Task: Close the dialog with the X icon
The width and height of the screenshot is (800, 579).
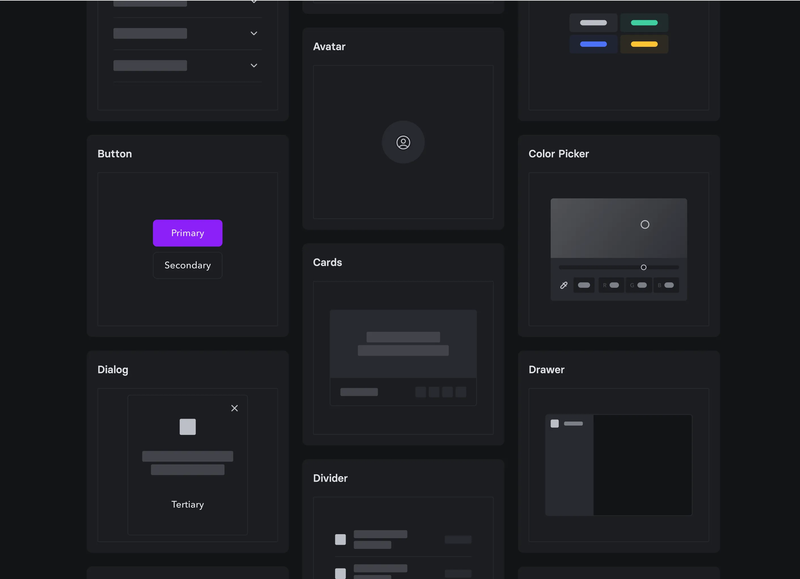Action: tap(235, 408)
